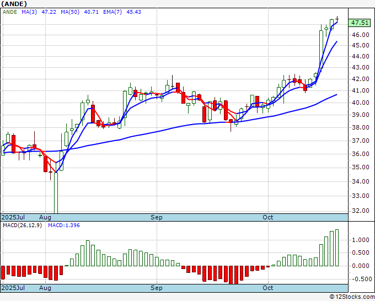The height and width of the screenshot is (301, 375).
Task: Click the 33.00 price axis label
Action: [x=361, y=196]
